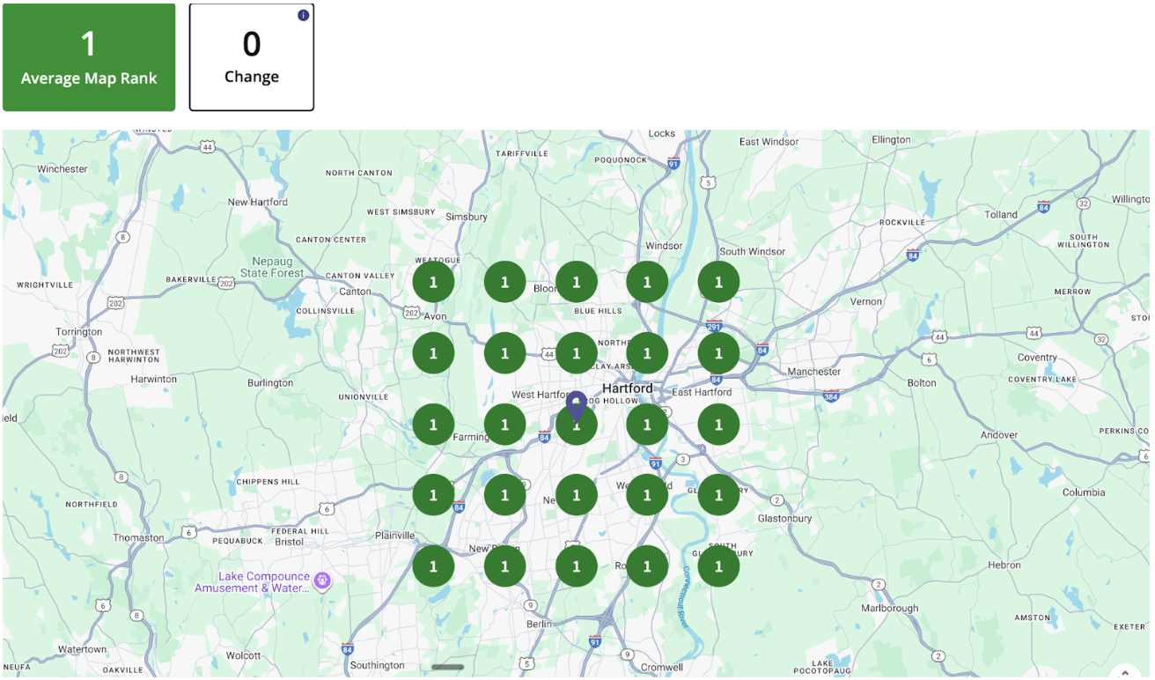The height and width of the screenshot is (680, 1155).
Task: Click the rank pin near Wethersfield
Action: (647, 494)
